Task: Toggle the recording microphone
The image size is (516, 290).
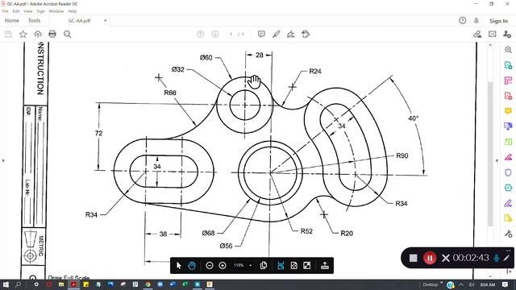Action: pyautogui.click(x=497, y=258)
